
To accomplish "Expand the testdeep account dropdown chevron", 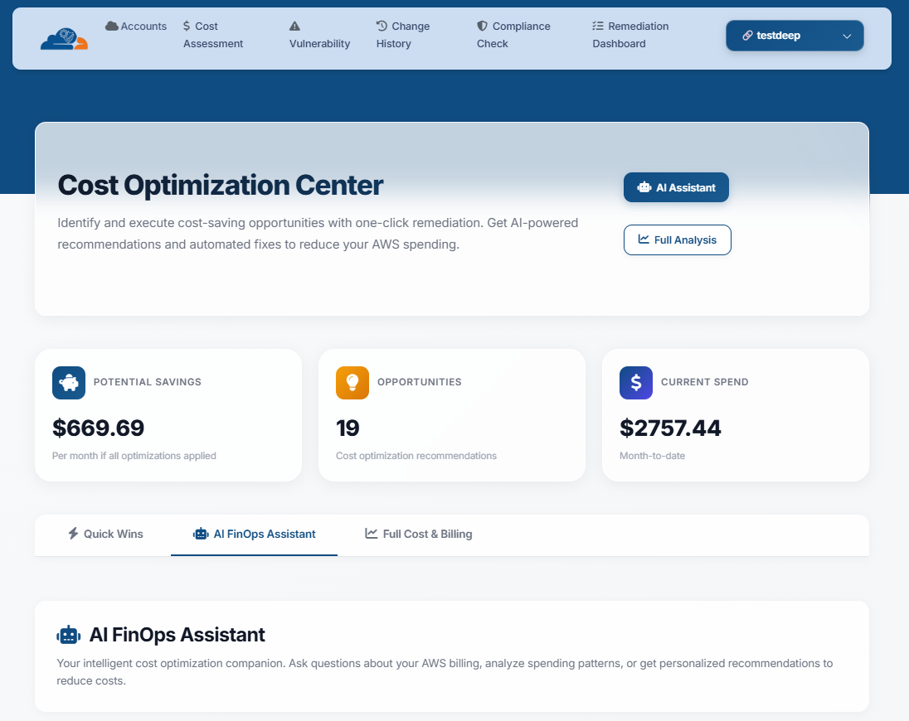I will (x=847, y=36).
